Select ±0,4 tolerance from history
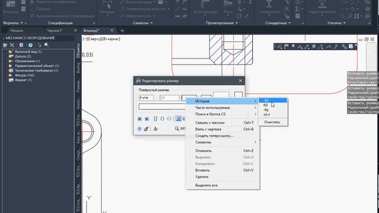 (x=272, y=114)
